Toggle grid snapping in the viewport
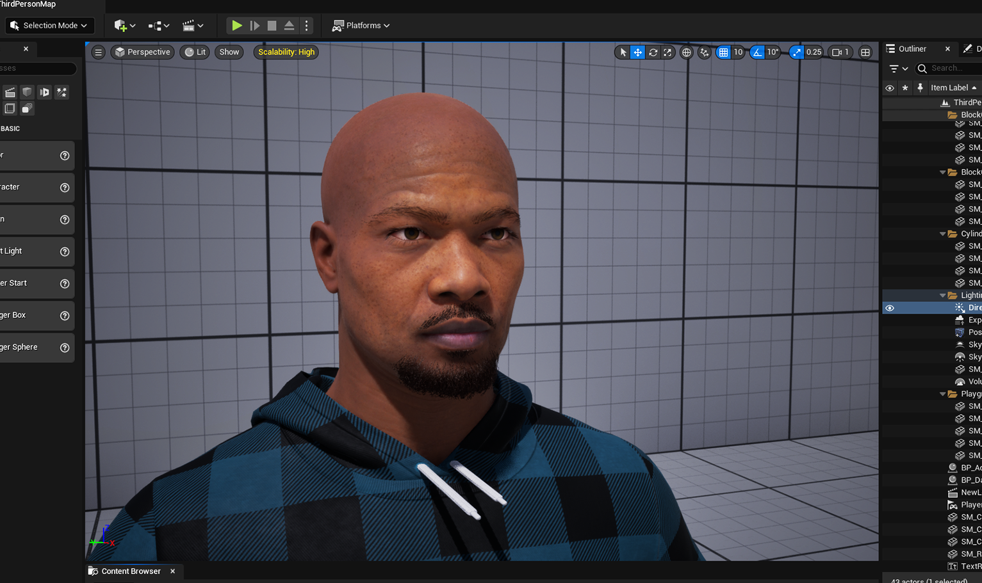The height and width of the screenshot is (583, 982). click(x=724, y=52)
